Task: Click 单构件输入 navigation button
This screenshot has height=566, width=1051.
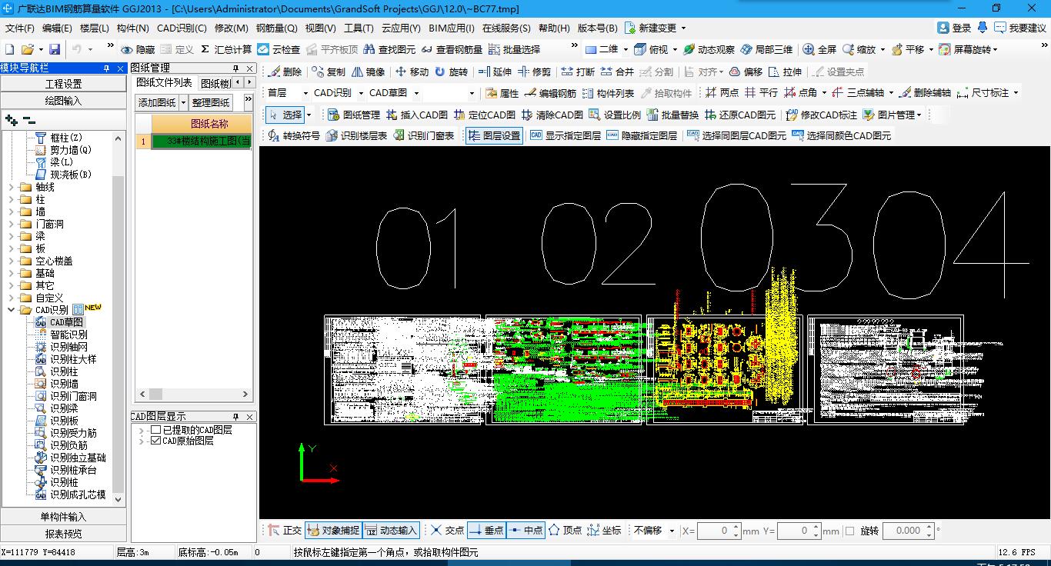Action: pos(63,517)
